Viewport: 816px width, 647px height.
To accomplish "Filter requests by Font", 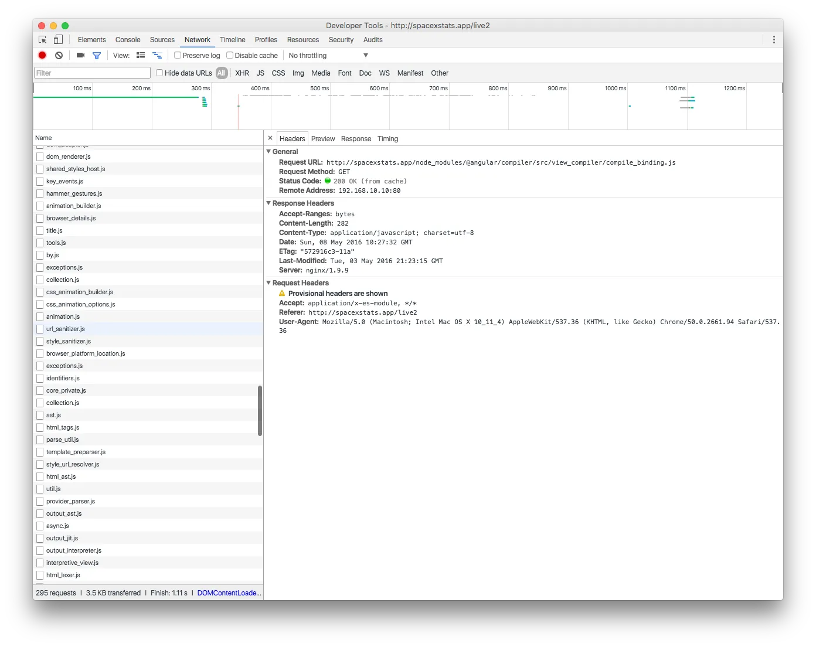I will point(345,73).
